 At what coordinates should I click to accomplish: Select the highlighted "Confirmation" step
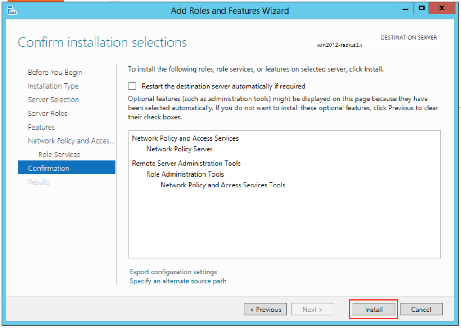pos(50,168)
